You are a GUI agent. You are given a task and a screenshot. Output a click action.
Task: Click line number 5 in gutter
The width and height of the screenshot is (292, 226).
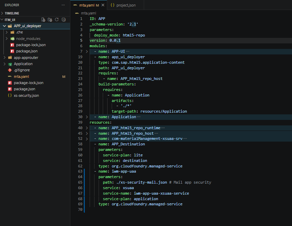coord(81,40)
